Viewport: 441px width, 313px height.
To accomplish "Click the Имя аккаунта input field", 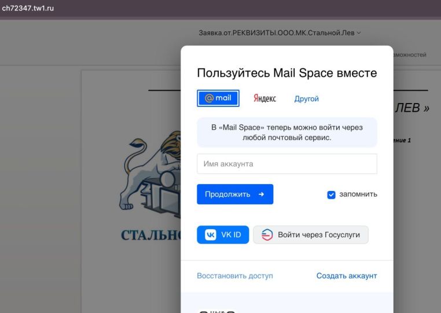I will coord(286,164).
